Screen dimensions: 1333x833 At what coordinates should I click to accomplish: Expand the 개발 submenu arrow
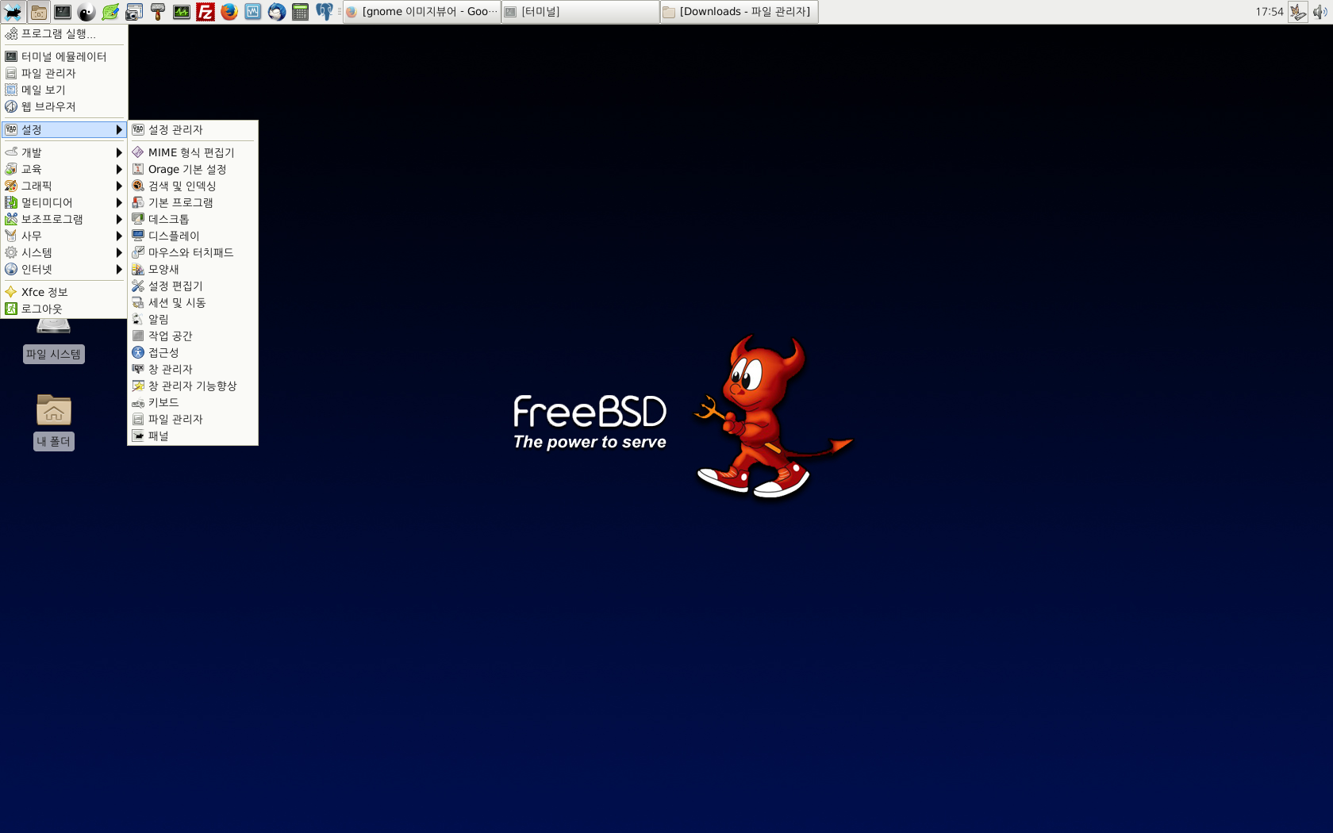point(119,152)
